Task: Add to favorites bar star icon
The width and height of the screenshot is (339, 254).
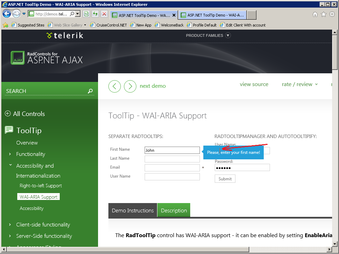Action: click(6, 25)
